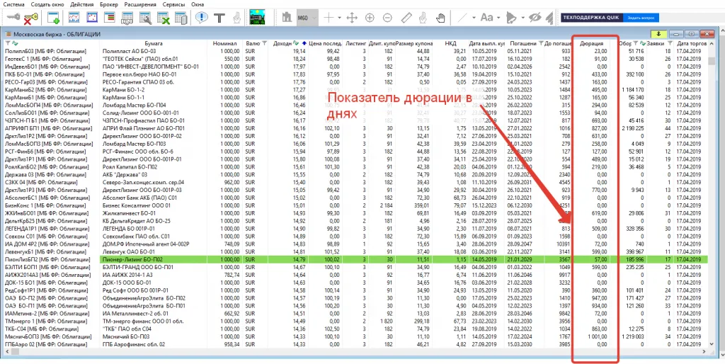Screen dimensions: 725x364
Task: Open the Сервисы menu
Action: pyautogui.click(x=174, y=4)
